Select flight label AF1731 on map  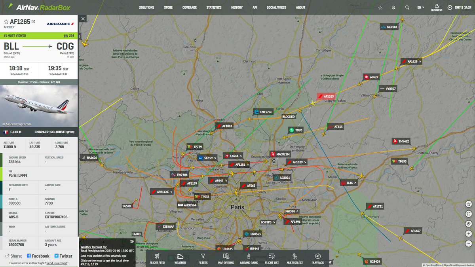[375, 206]
